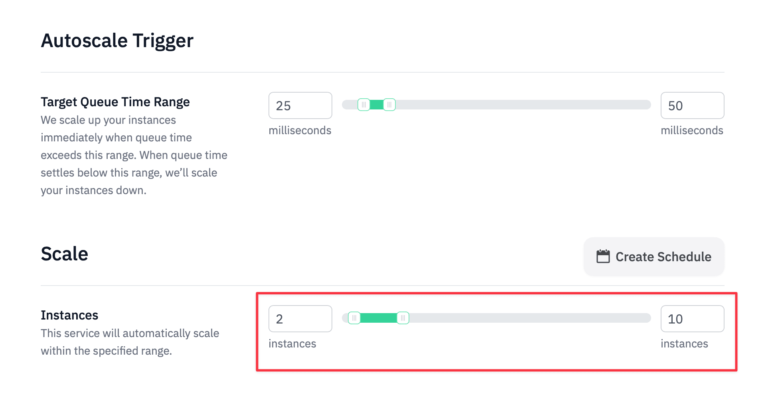Screen dimensions: 766x397
Task: Click the Autoscale Trigger heading
Action: [x=117, y=40]
